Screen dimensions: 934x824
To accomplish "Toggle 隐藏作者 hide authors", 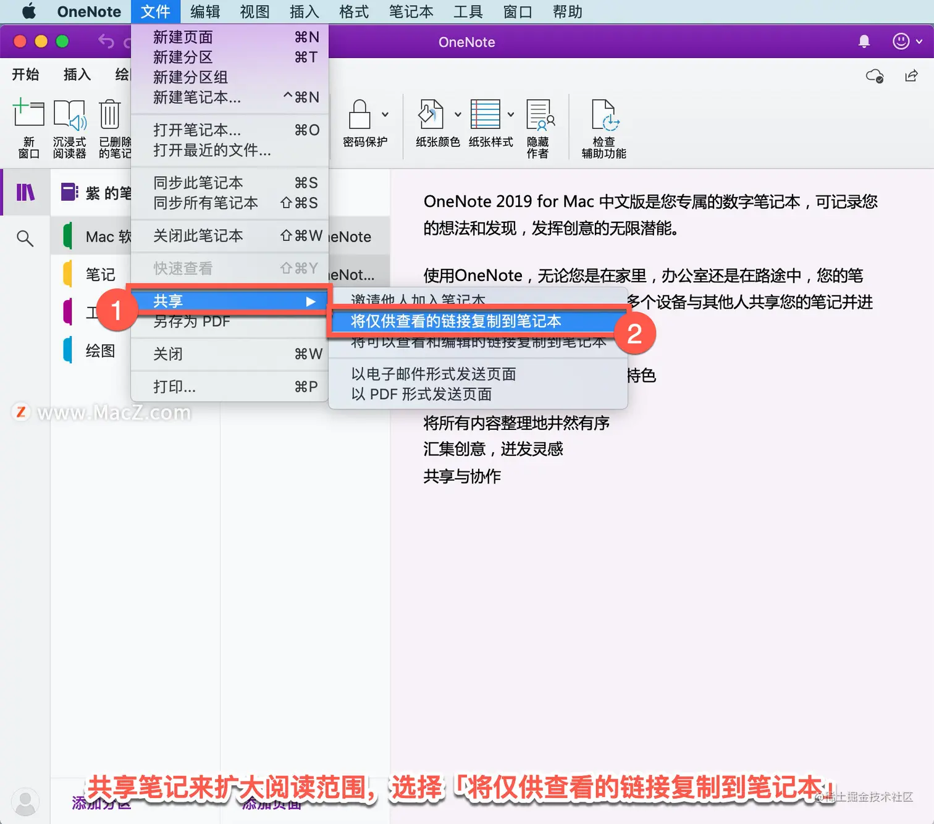I will 539,128.
